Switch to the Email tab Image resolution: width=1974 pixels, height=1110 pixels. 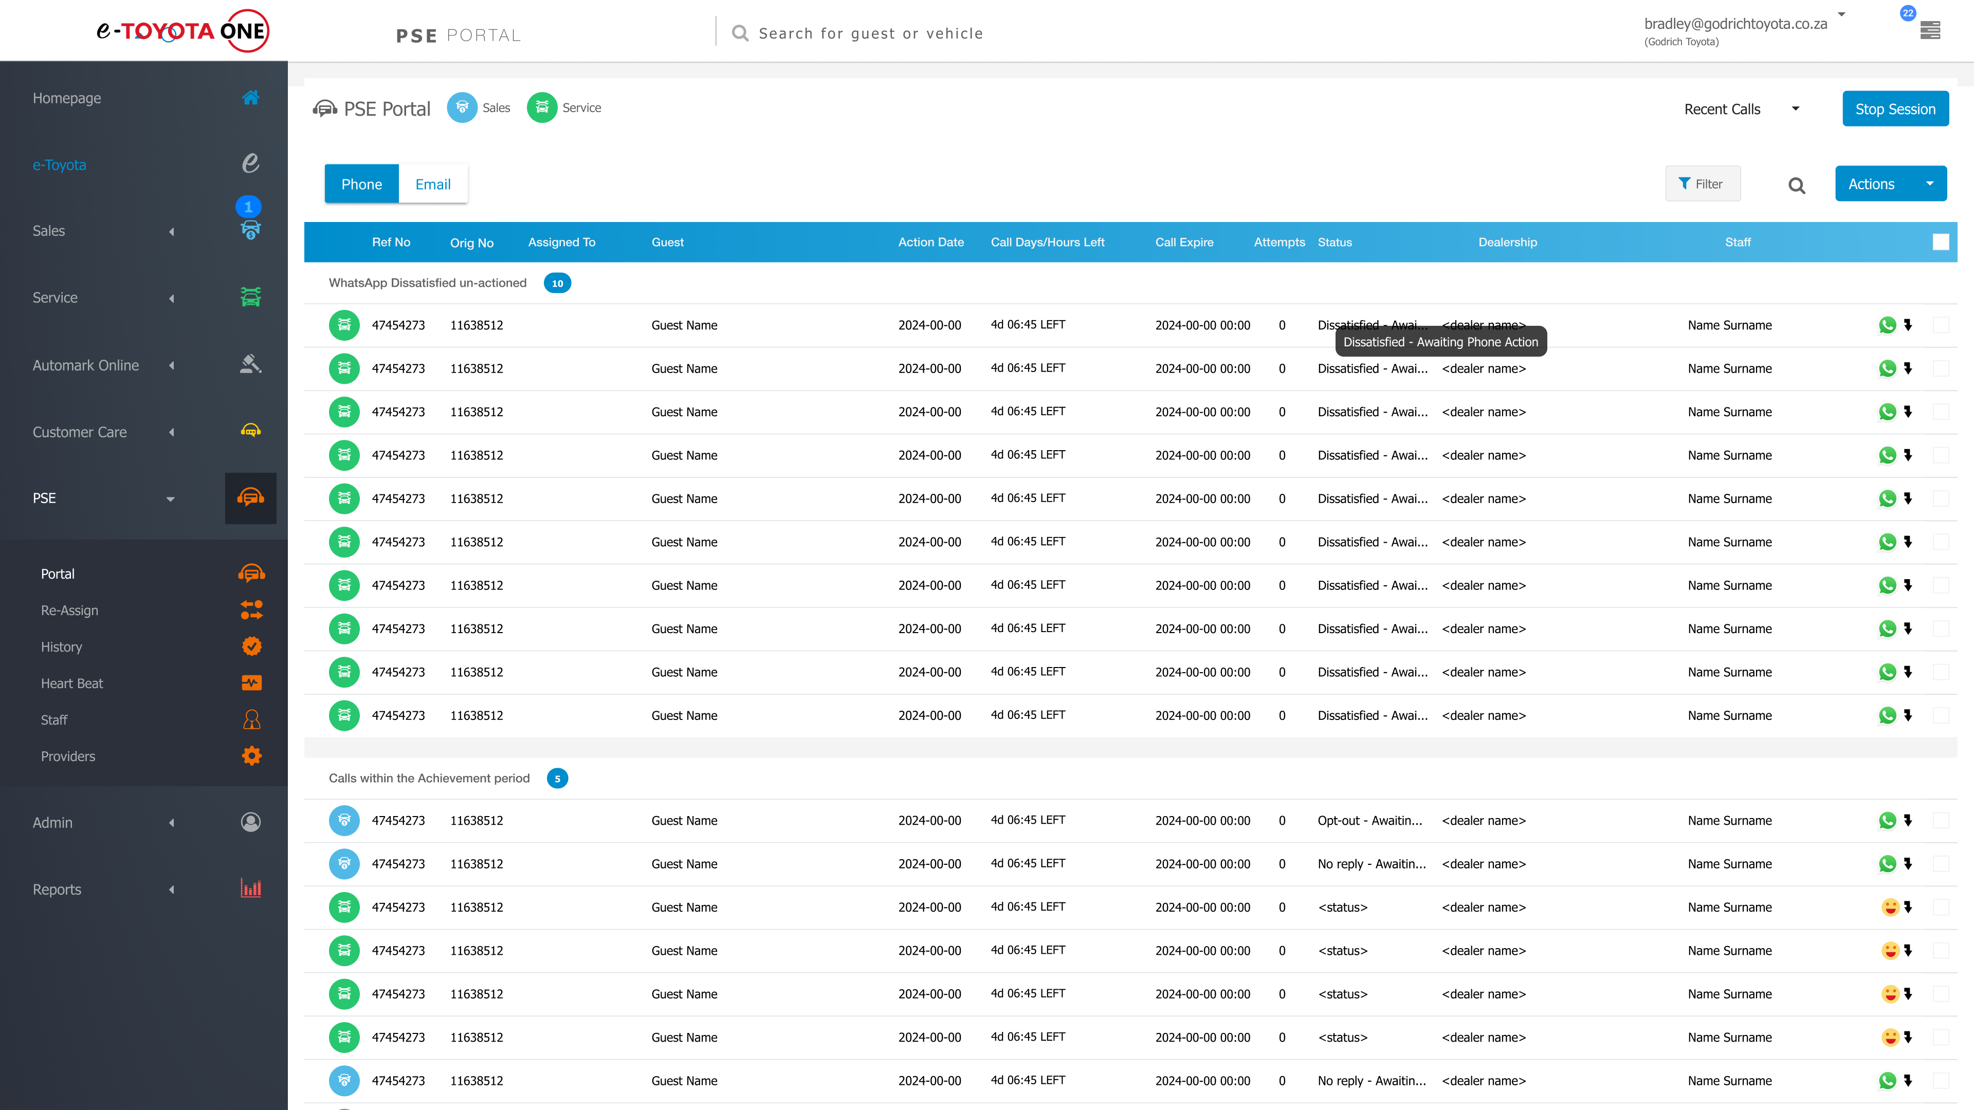(x=433, y=184)
